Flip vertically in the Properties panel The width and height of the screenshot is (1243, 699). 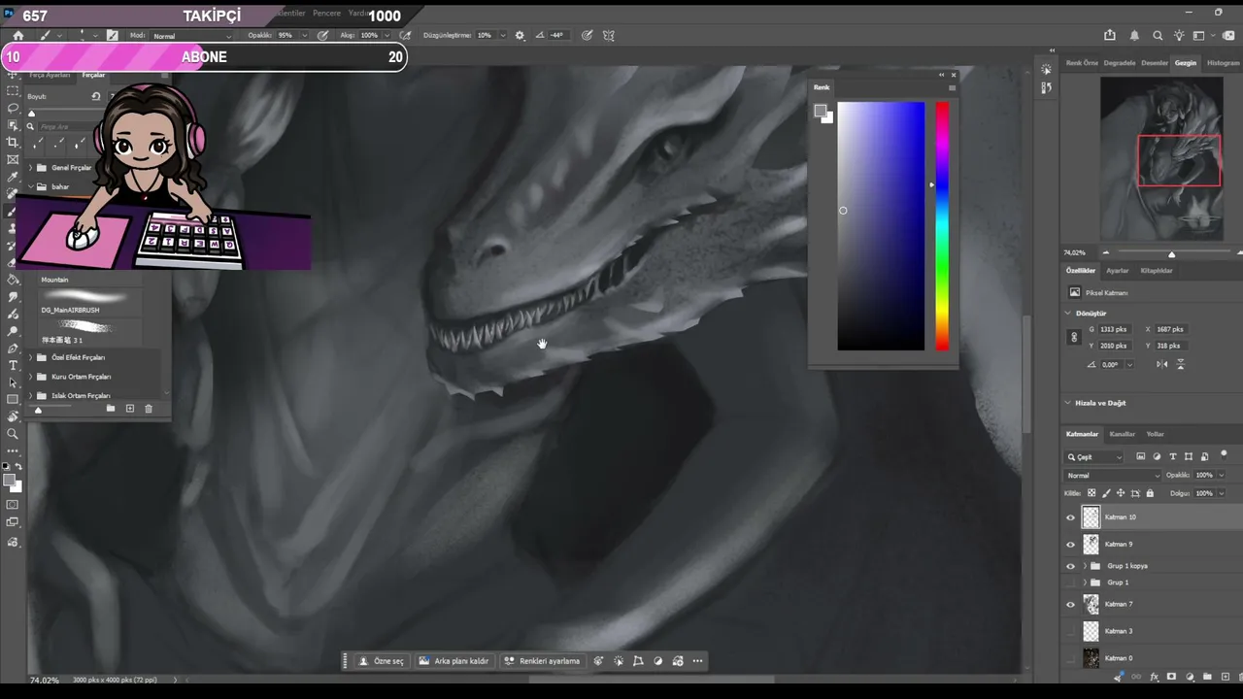click(1181, 364)
